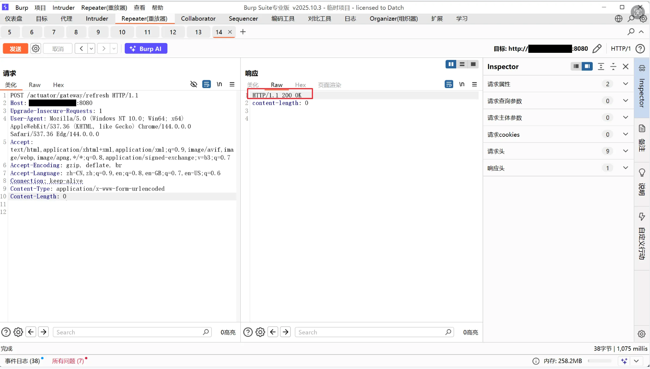Open the 帮助 help menu
650x369 pixels.
(x=158, y=7)
